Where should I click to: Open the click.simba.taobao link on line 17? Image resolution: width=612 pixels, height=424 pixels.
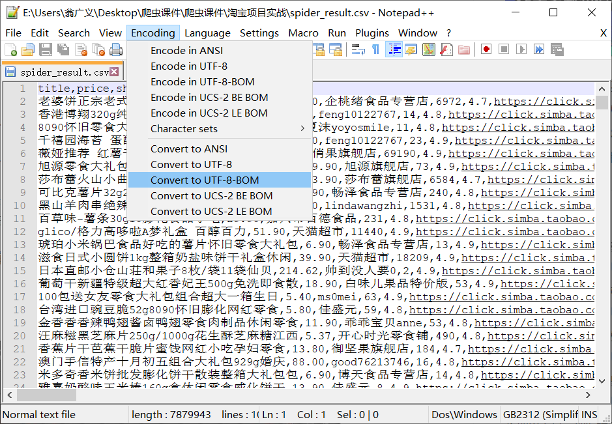click(502, 297)
